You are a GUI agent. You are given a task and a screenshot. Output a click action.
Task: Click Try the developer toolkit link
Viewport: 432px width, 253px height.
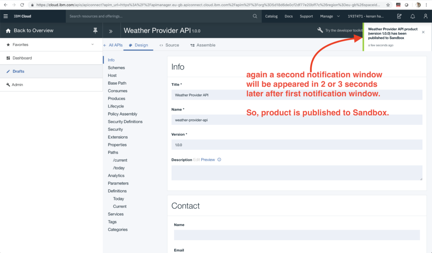pyautogui.click(x=344, y=30)
